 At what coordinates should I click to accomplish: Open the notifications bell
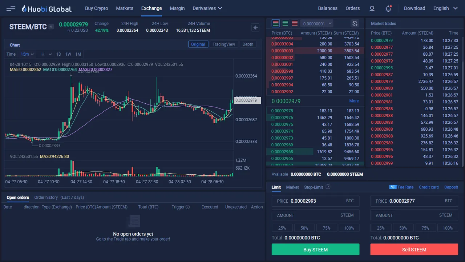pyautogui.click(x=388, y=8)
